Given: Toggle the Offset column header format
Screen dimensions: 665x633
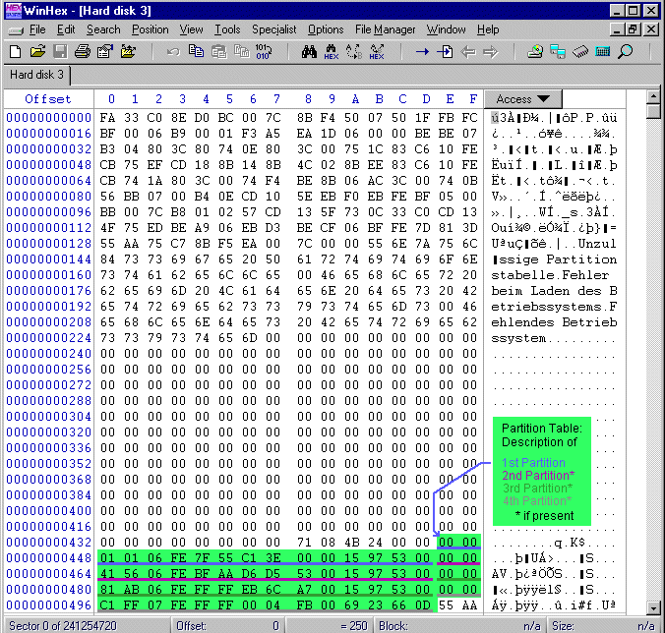Looking at the screenshot, I should click(48, 99).
